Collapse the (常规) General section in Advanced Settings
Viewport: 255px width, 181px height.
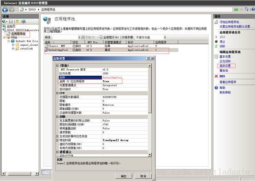57,66
